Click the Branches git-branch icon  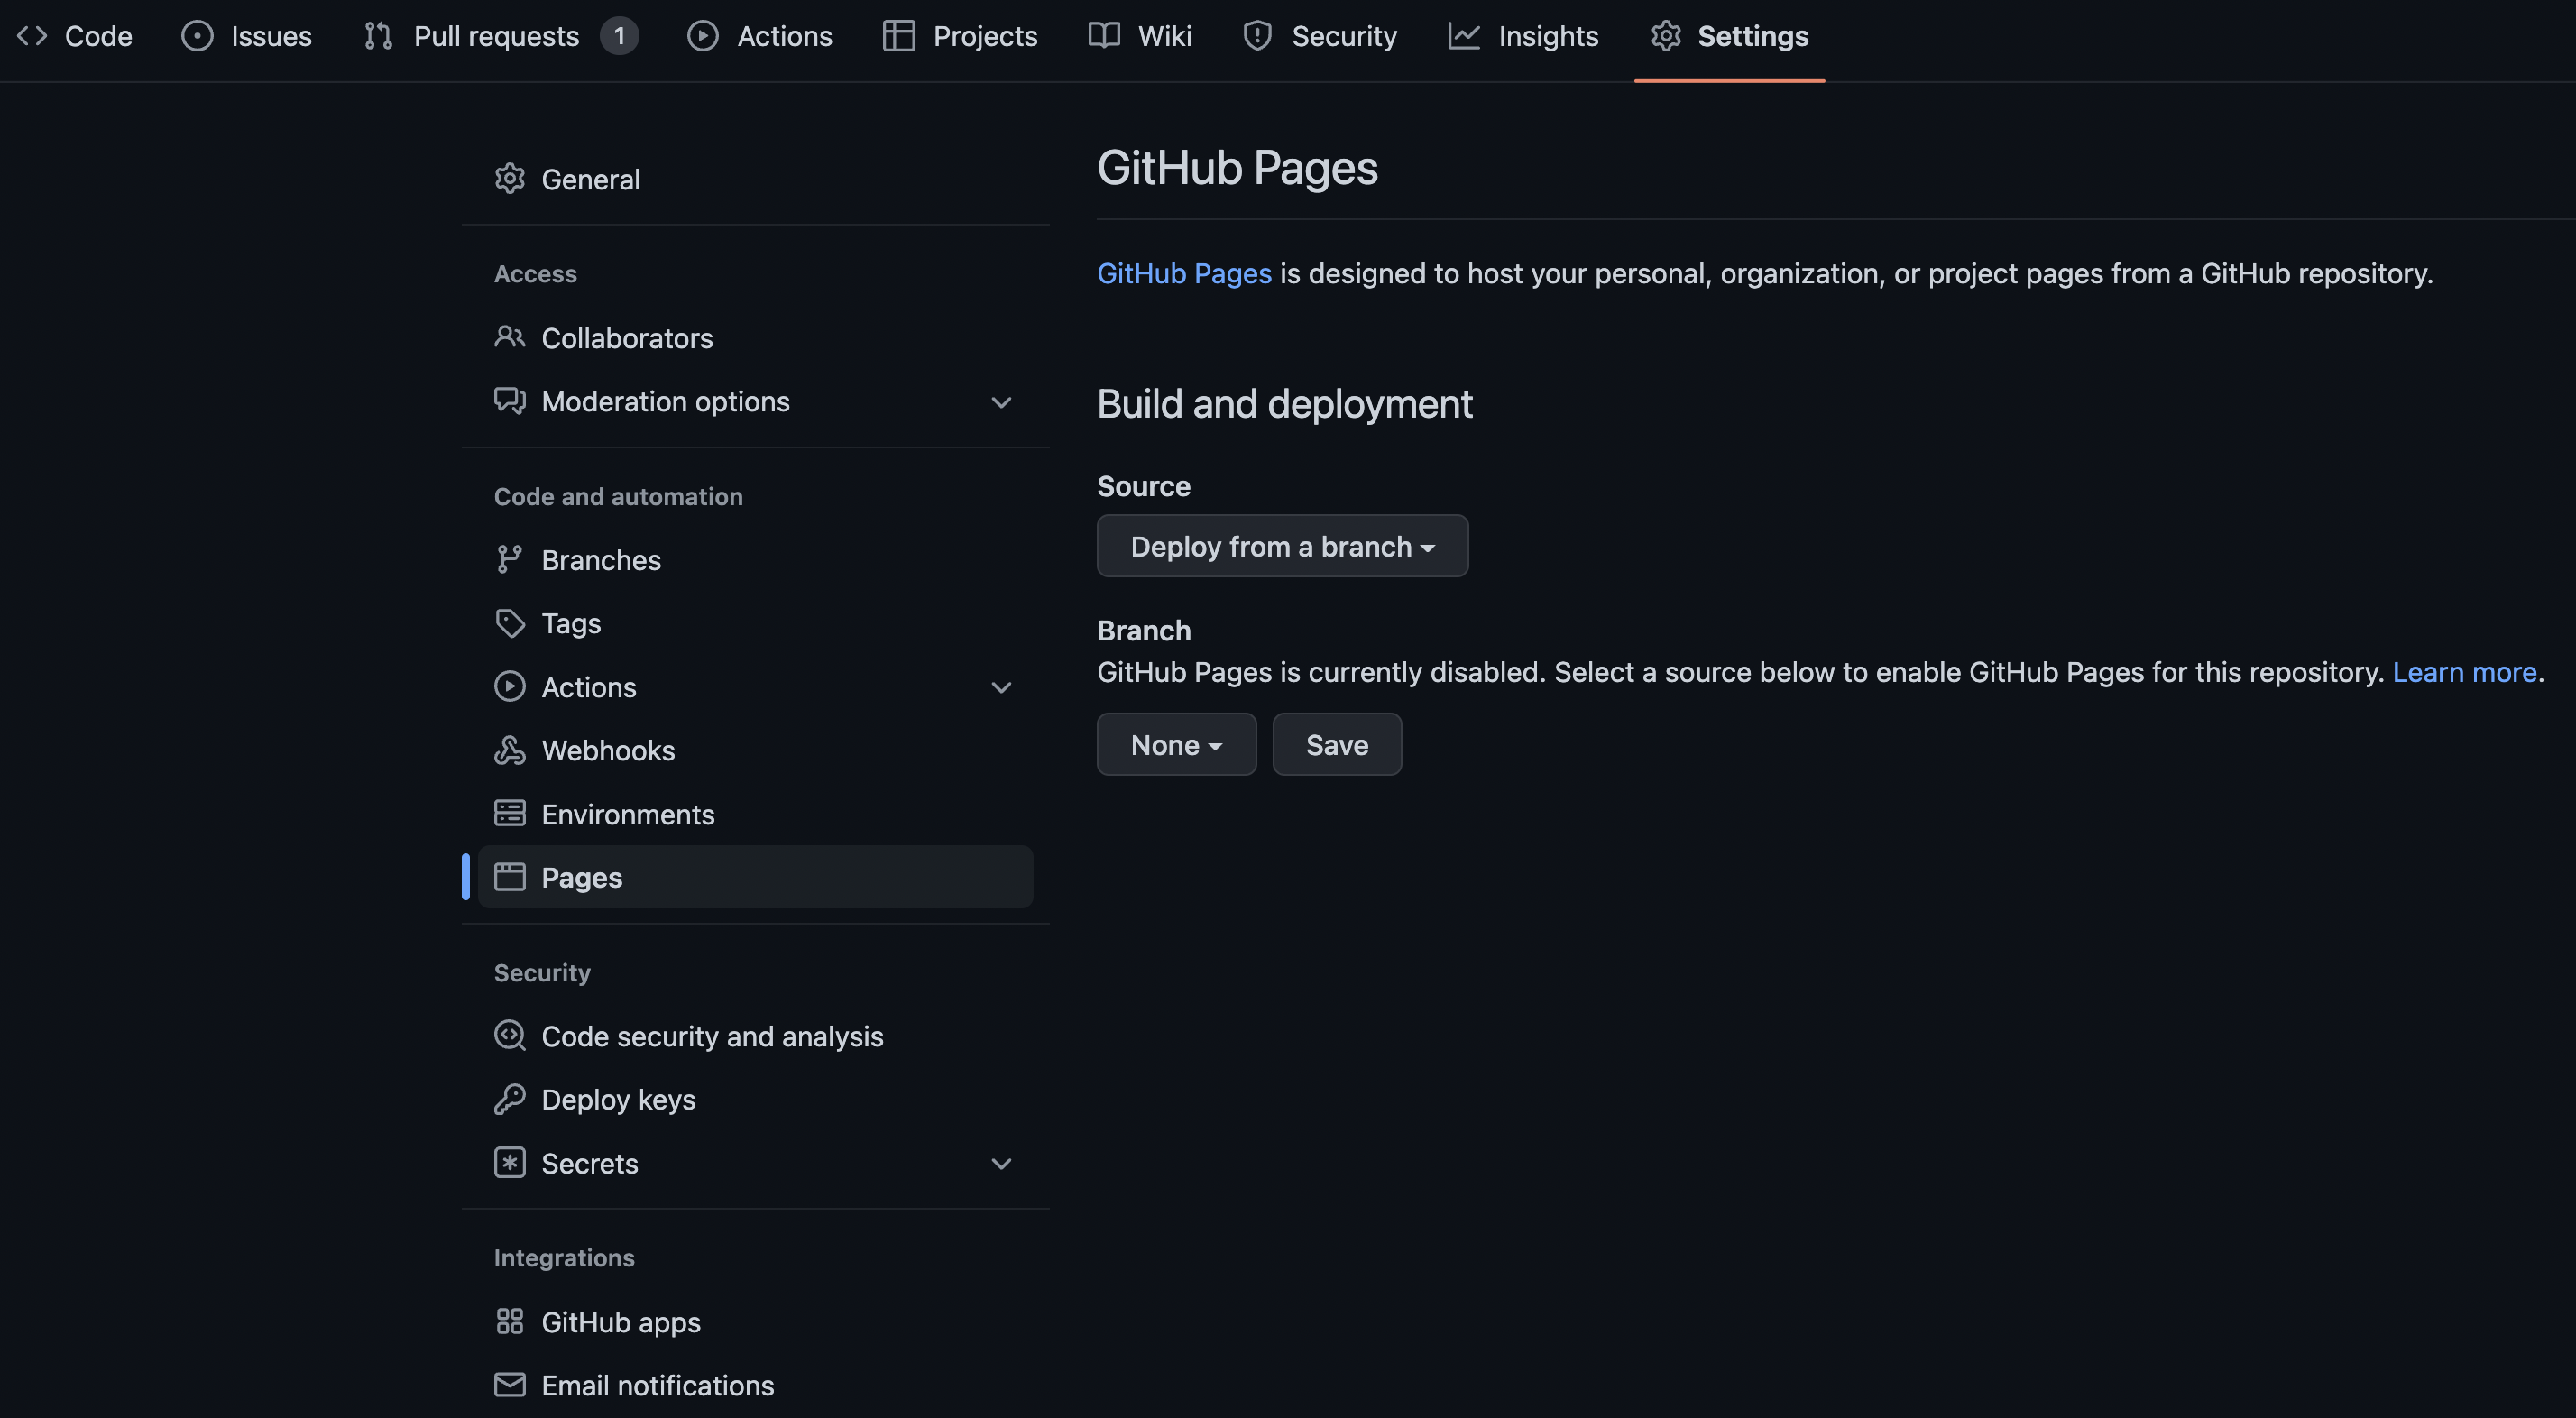coord(510,559)
